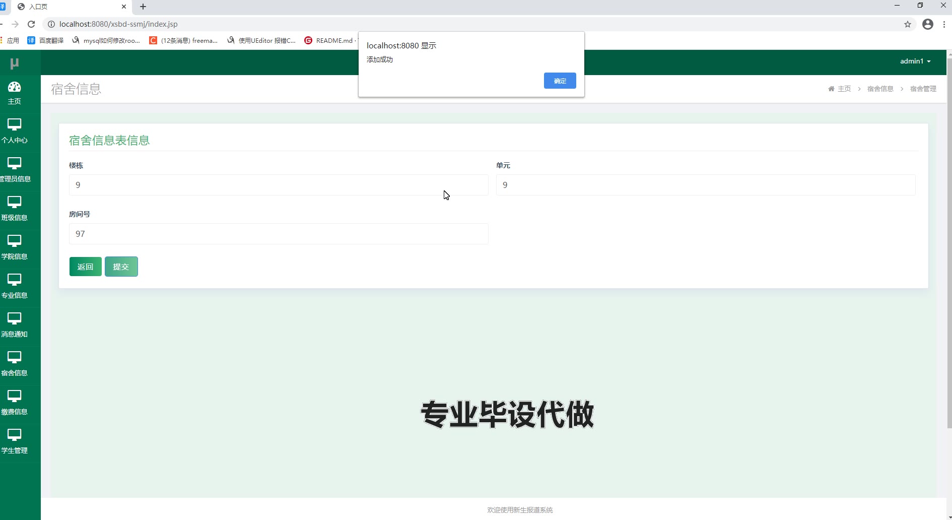
Task: Focus the 房间号 input field
Action: coord(279,234)
